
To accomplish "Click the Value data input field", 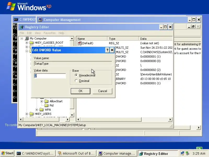I will [50, 76].
